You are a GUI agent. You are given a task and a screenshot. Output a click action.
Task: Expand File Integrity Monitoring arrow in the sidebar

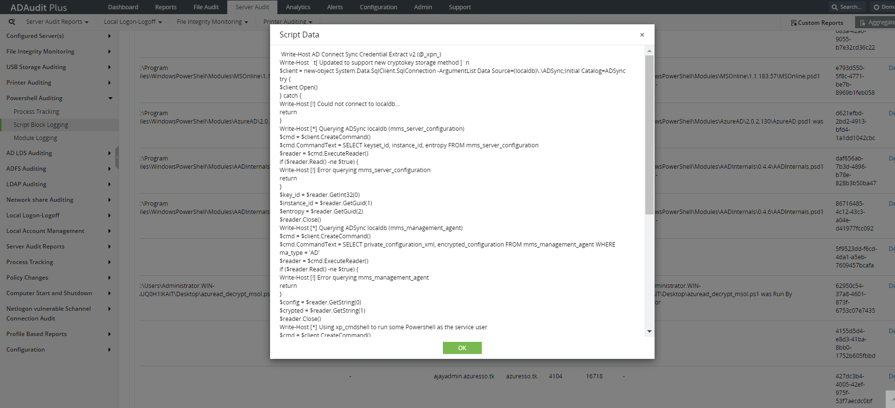[x=110, y=52]
